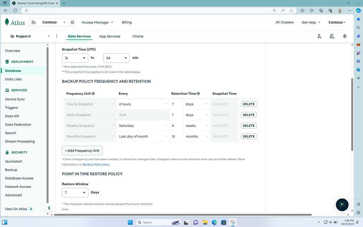
Task: Open the notifications bell icon
Action: (x=345, y=36)
